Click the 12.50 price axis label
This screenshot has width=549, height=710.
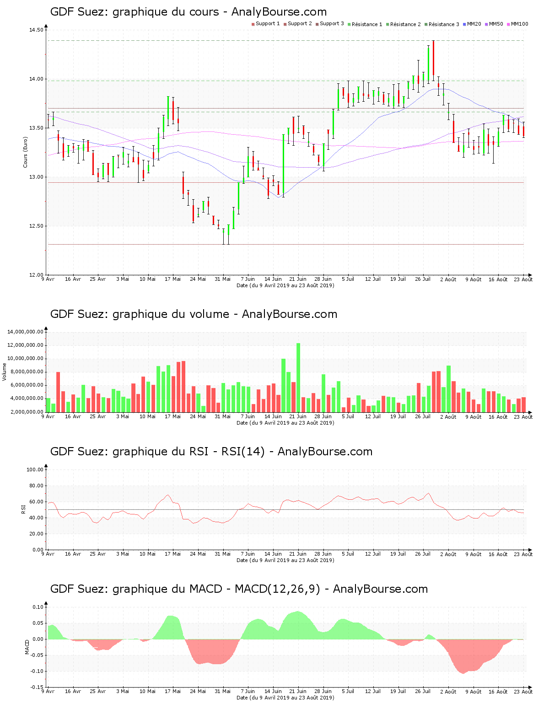36,226
